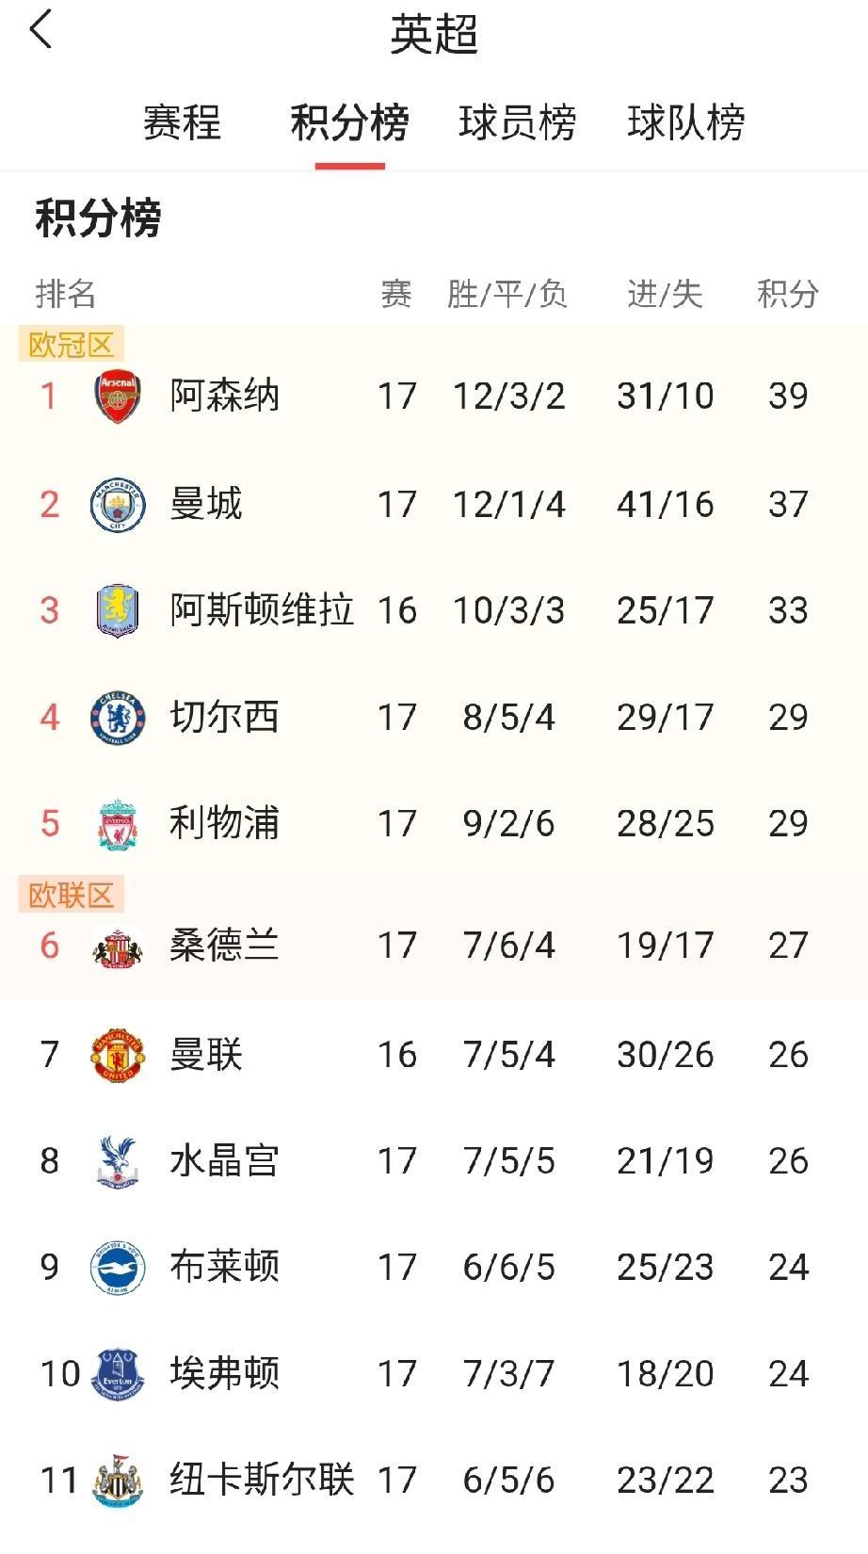
Task: Open team 阿斯顿维拉 by its name
Action: coord(262,610)
